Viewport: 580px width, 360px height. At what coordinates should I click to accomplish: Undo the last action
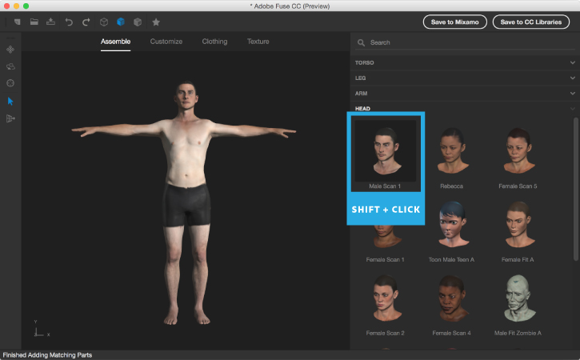click(x=69, y=22)
